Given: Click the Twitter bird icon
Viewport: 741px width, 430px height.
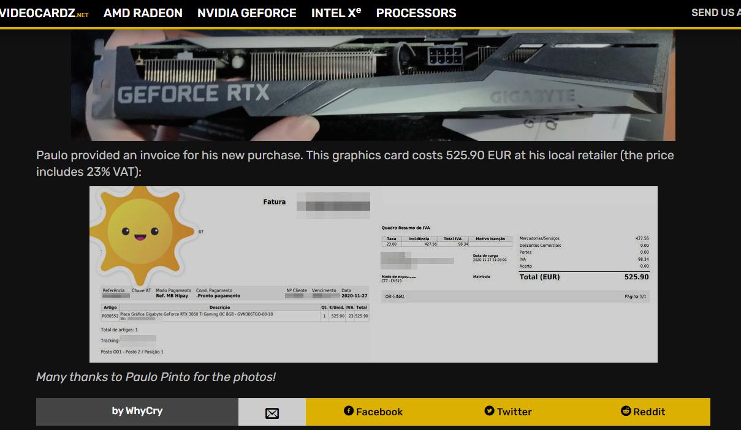Looking at the screenshot, I should (489, 411).
